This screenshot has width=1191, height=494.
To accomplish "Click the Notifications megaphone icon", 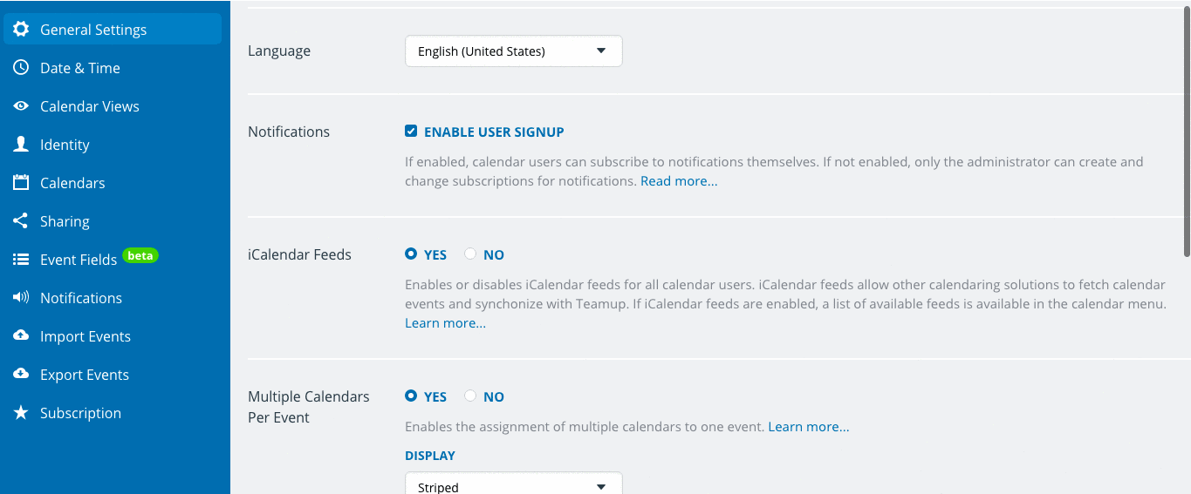I will 21,298.
